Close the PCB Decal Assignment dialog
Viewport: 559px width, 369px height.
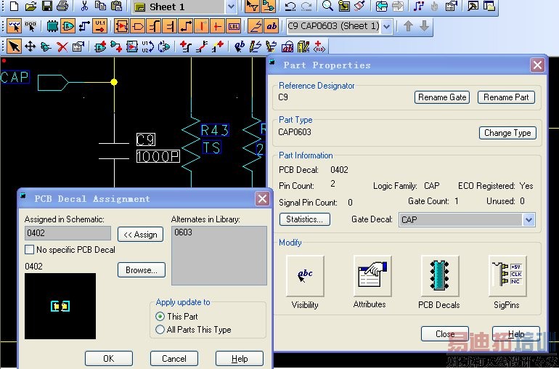click(262, 199)
